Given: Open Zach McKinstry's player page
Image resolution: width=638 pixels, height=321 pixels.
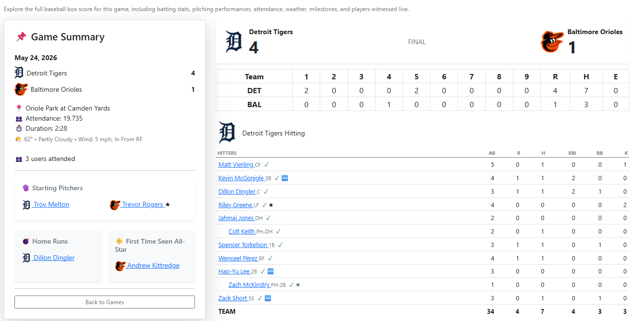Looking at the screenshot, I should click(x=249, y=285).
